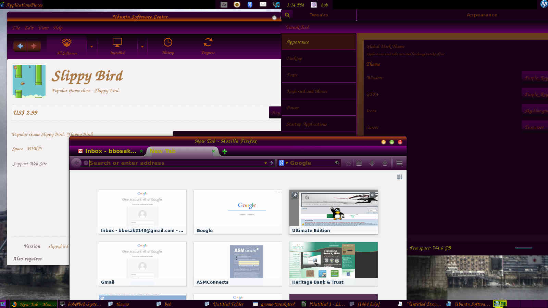The height and width of the screenshot is (308, 548).
Task: Open Installed software section
Action: 117,46
